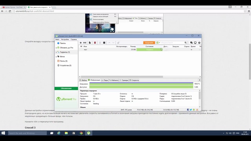Screen dimensions: 251x141
Task: Click the seeding status bar of тест torrent
Action: pyautogui.click(x=149, y=50)
